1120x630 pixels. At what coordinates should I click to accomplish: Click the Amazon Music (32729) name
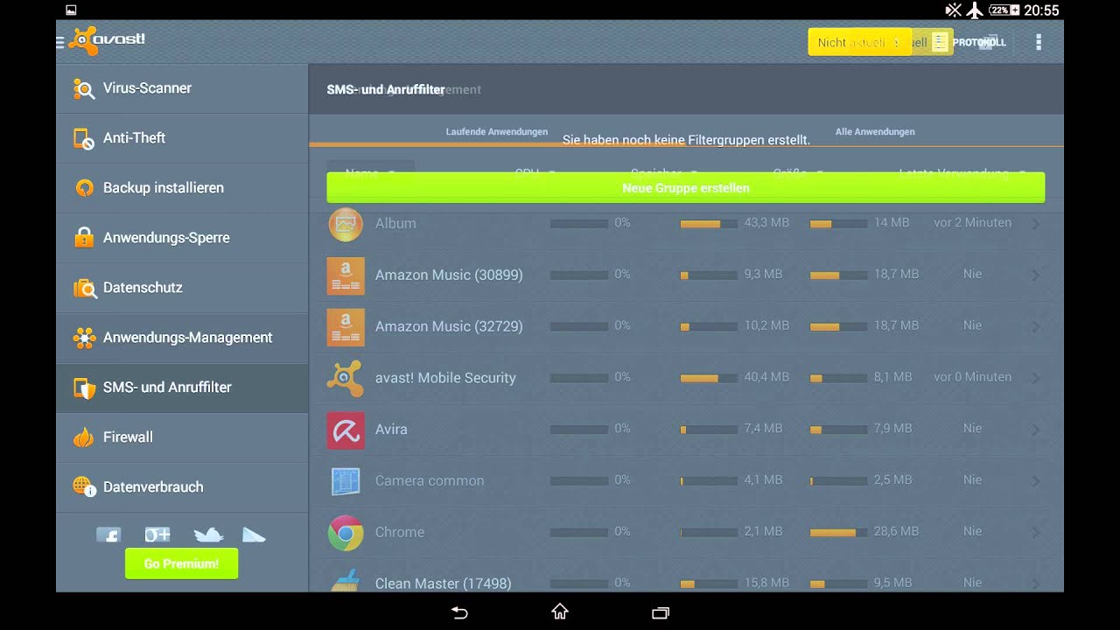click(x=449, y=326)
